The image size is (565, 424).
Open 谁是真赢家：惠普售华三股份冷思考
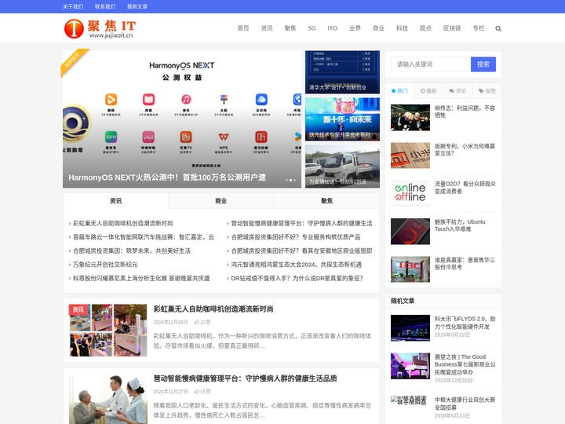(465, 264)
